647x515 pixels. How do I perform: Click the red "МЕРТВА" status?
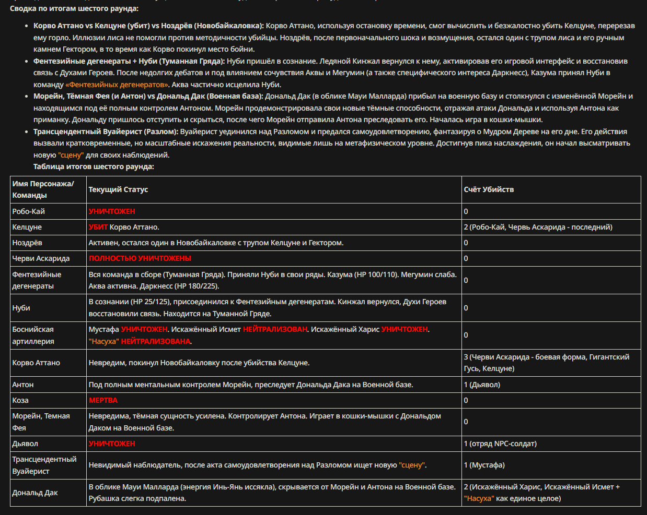[x=103, y=400]
